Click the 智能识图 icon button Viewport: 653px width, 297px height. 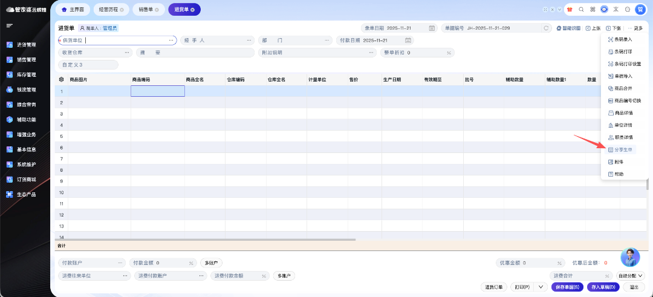pos(568,28)
